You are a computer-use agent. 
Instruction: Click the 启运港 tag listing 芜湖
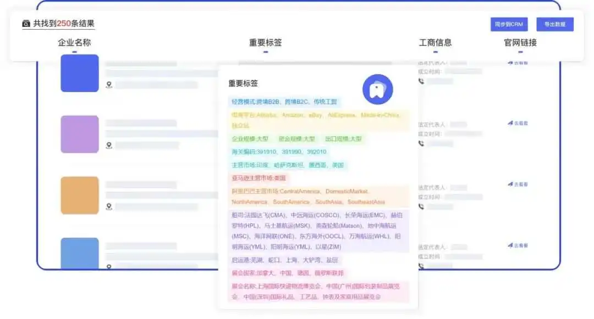[x=284, y=260]
